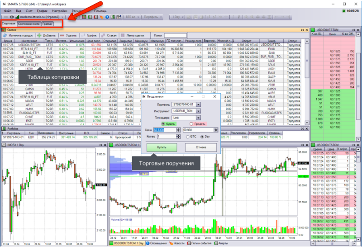The height and width of the screenshot is (247, 362).
Task: Open the Настройки menu
Action: click(x=60, y=11)
